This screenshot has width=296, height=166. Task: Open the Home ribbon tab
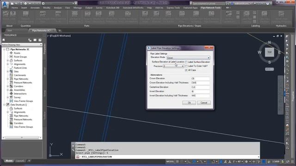point(14,8)
